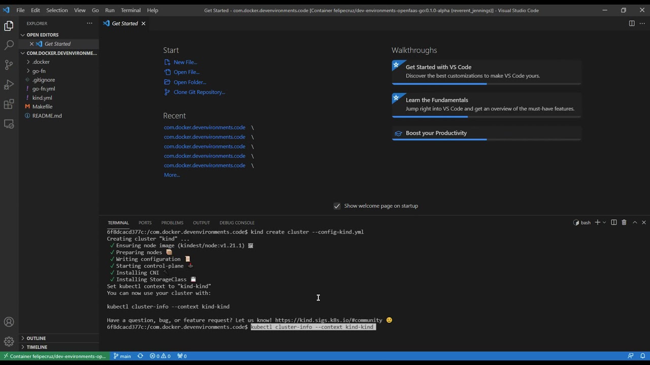The height and width of the screenshot is (365, 650).
Task: Expand the .docker folder
Action: pyautogui.click(x=59, y=62)
